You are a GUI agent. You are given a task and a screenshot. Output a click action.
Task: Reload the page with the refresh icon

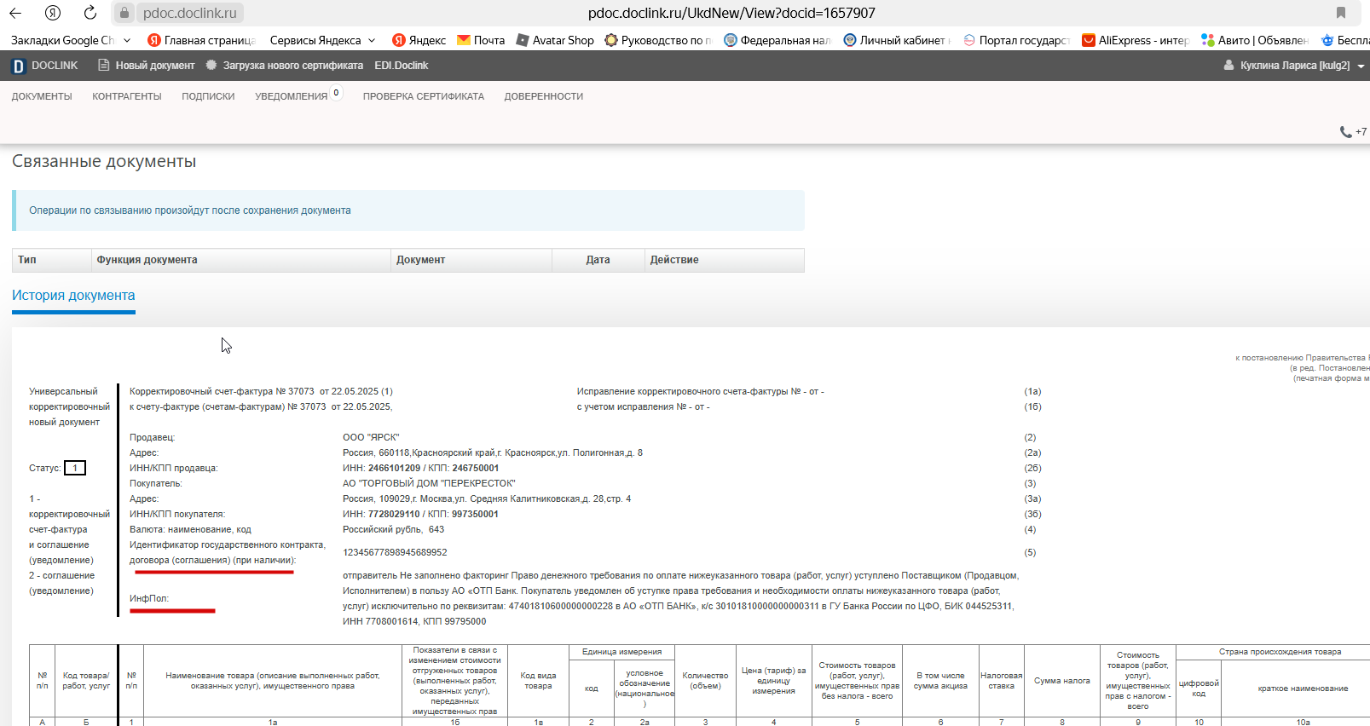pyautogui.click(x=90, y=13)
